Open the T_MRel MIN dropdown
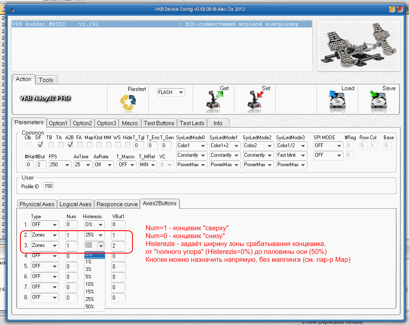Screen dimensions: 409x325 (147, 165)
